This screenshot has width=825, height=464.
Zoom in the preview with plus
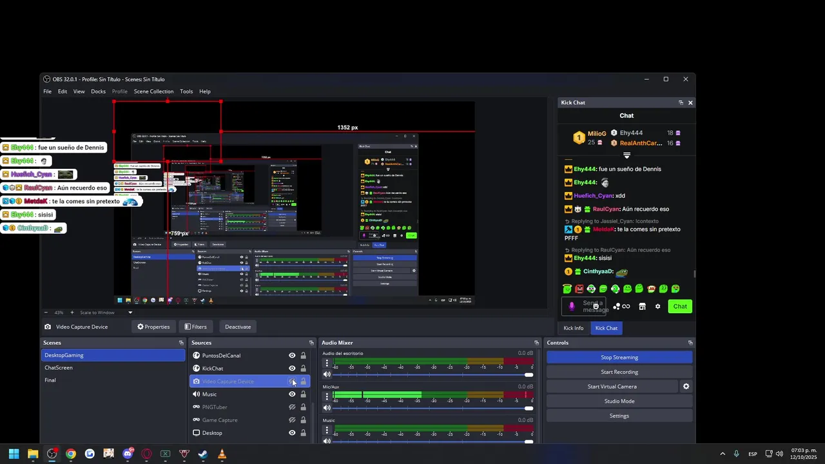tap(72, 313)
